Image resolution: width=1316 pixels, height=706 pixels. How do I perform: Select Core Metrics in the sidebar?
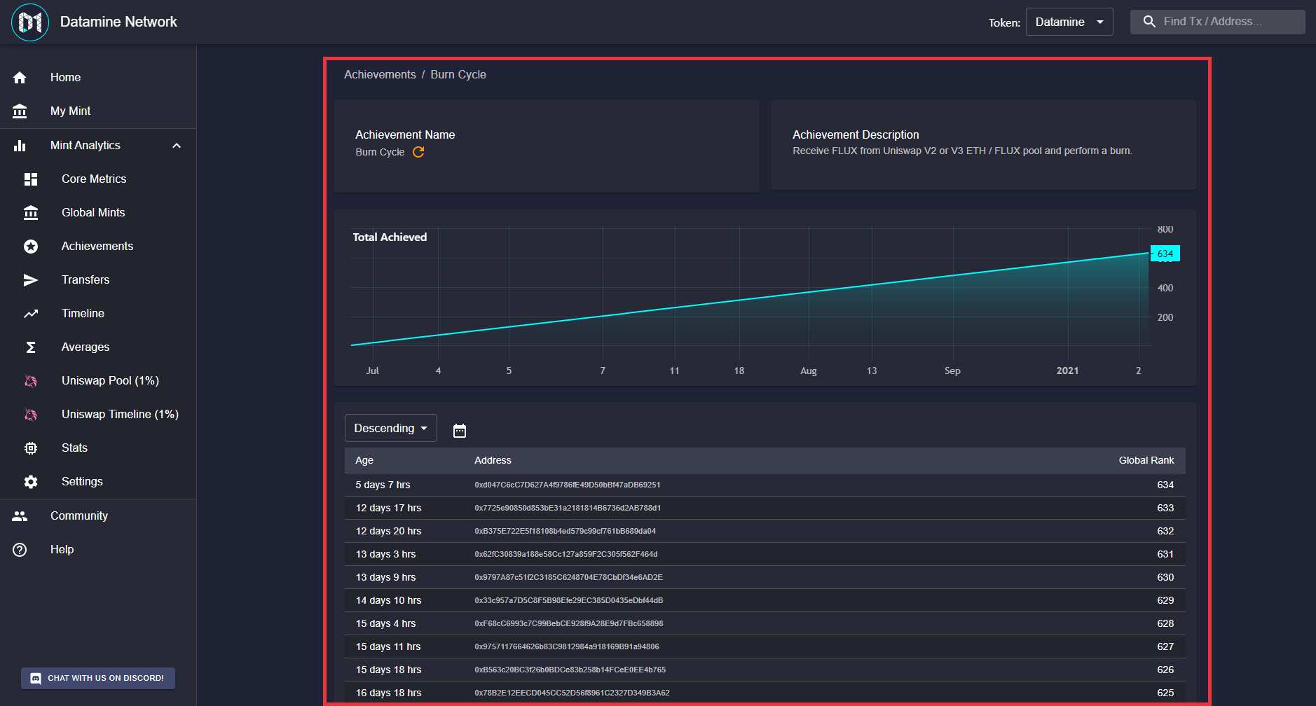[98, 179]
